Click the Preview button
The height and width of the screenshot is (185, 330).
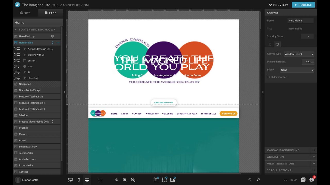pos(278,5)
